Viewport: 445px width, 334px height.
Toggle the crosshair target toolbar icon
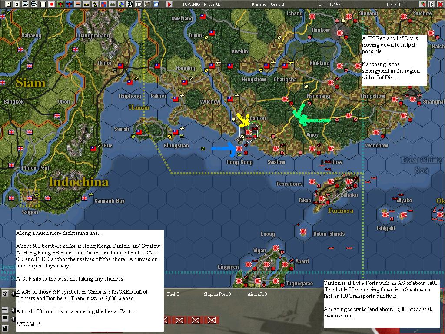click(x=130, y=4)
